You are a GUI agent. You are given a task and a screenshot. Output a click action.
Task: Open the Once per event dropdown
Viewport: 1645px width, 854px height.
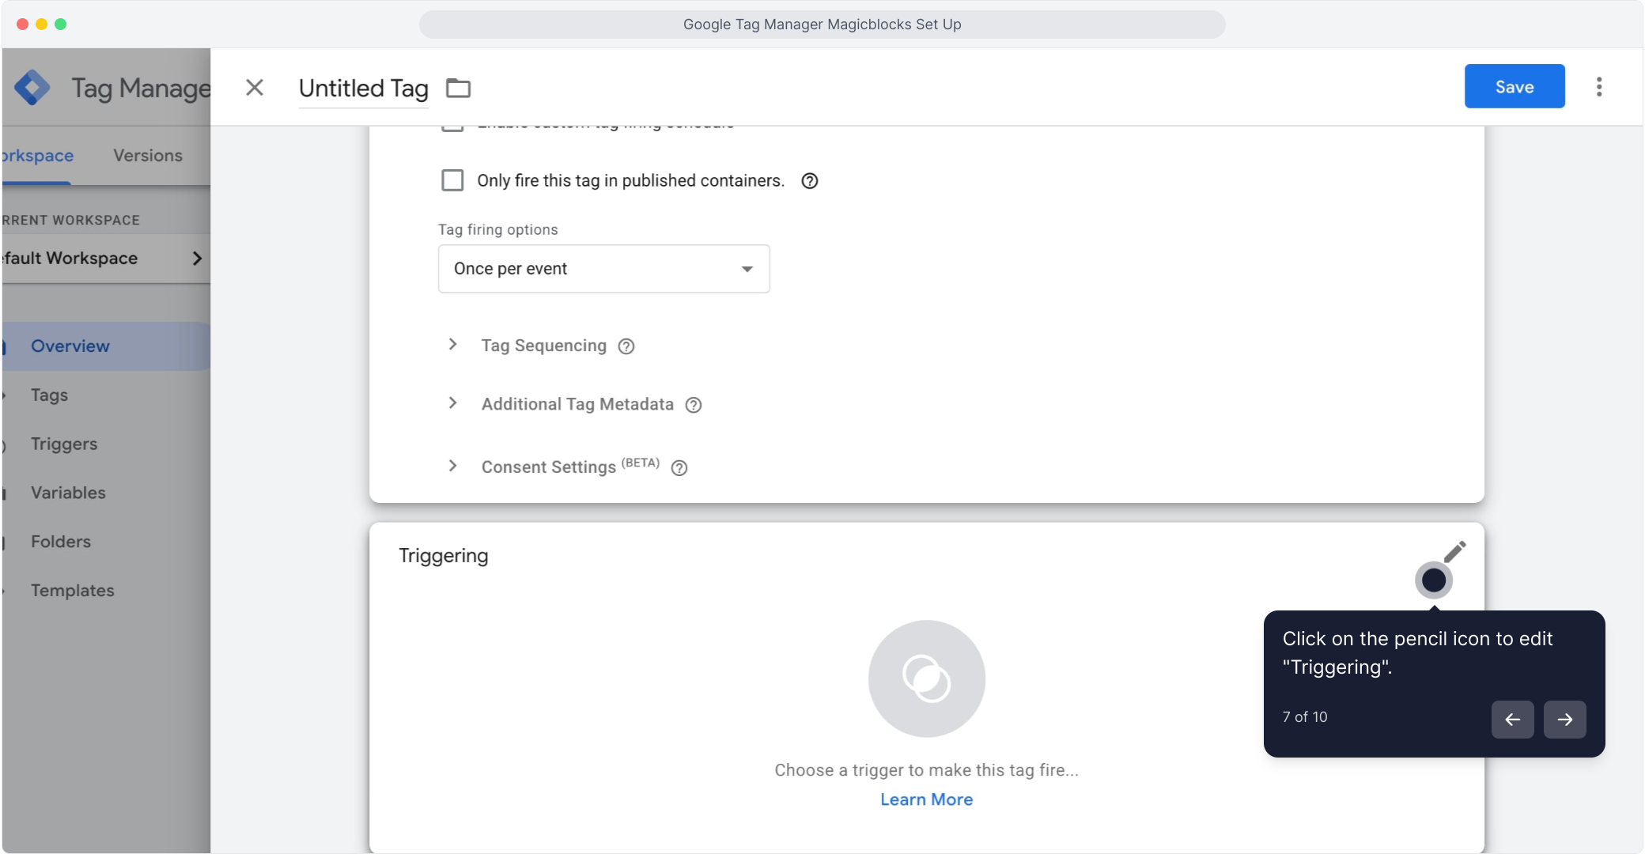(603, 269)
